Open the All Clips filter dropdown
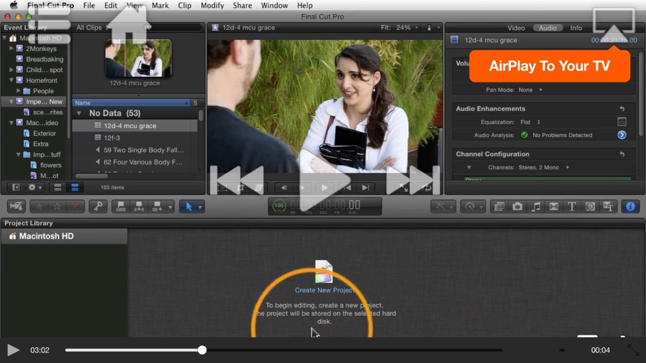Screen dimensions: 646x363 pos(92,28)
